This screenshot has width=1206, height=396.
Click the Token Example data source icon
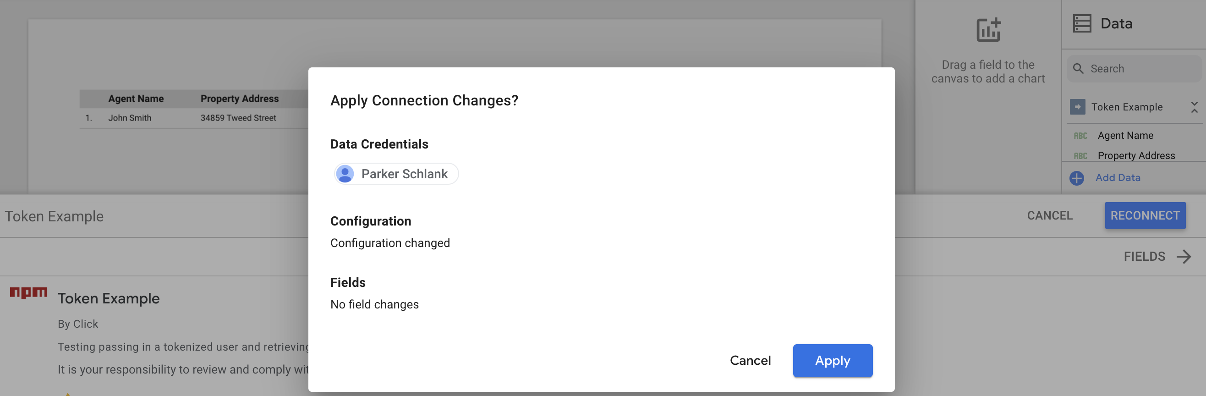point(1077,107)
